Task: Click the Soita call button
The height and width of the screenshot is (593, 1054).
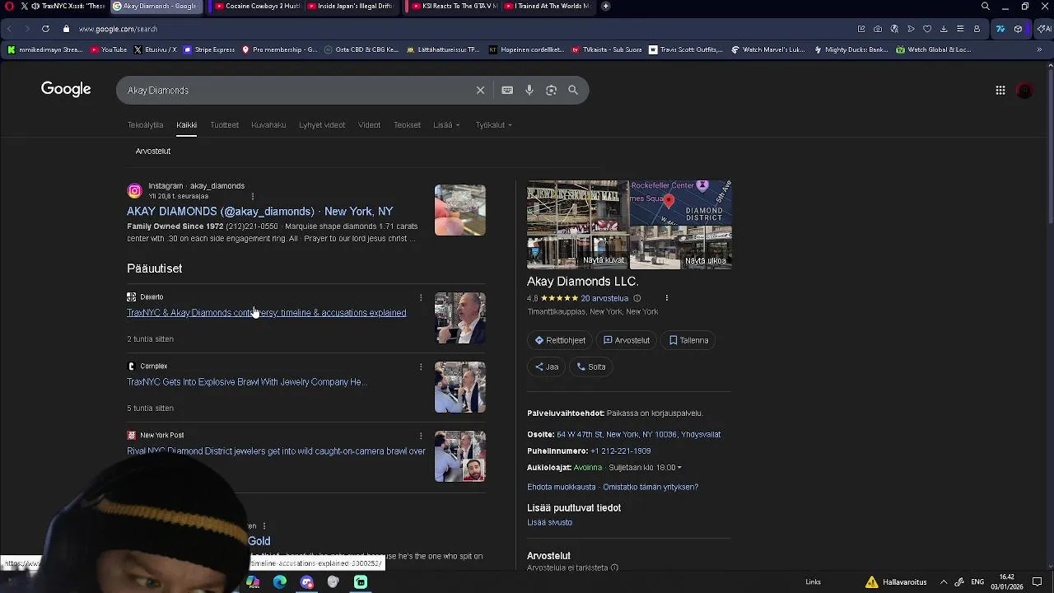Action: click(591, 367)
